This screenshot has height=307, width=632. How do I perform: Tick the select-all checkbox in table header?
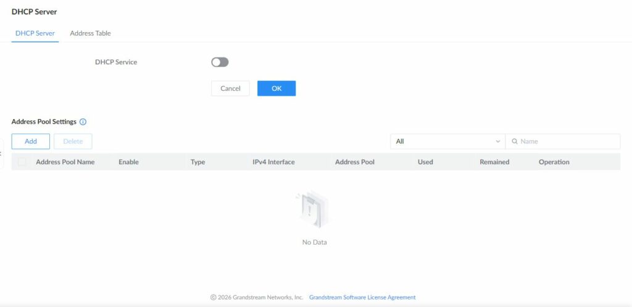pos(22,162)
